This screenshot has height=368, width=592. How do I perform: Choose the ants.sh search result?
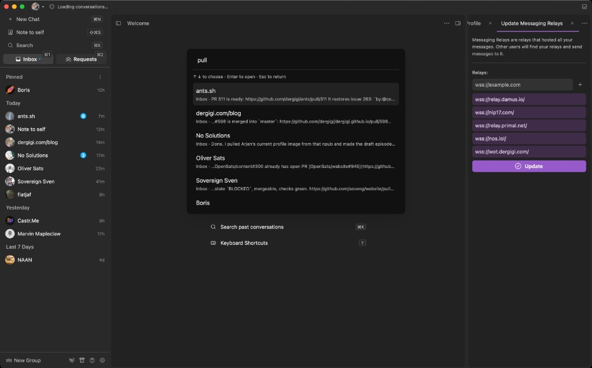tap(296, 94)
